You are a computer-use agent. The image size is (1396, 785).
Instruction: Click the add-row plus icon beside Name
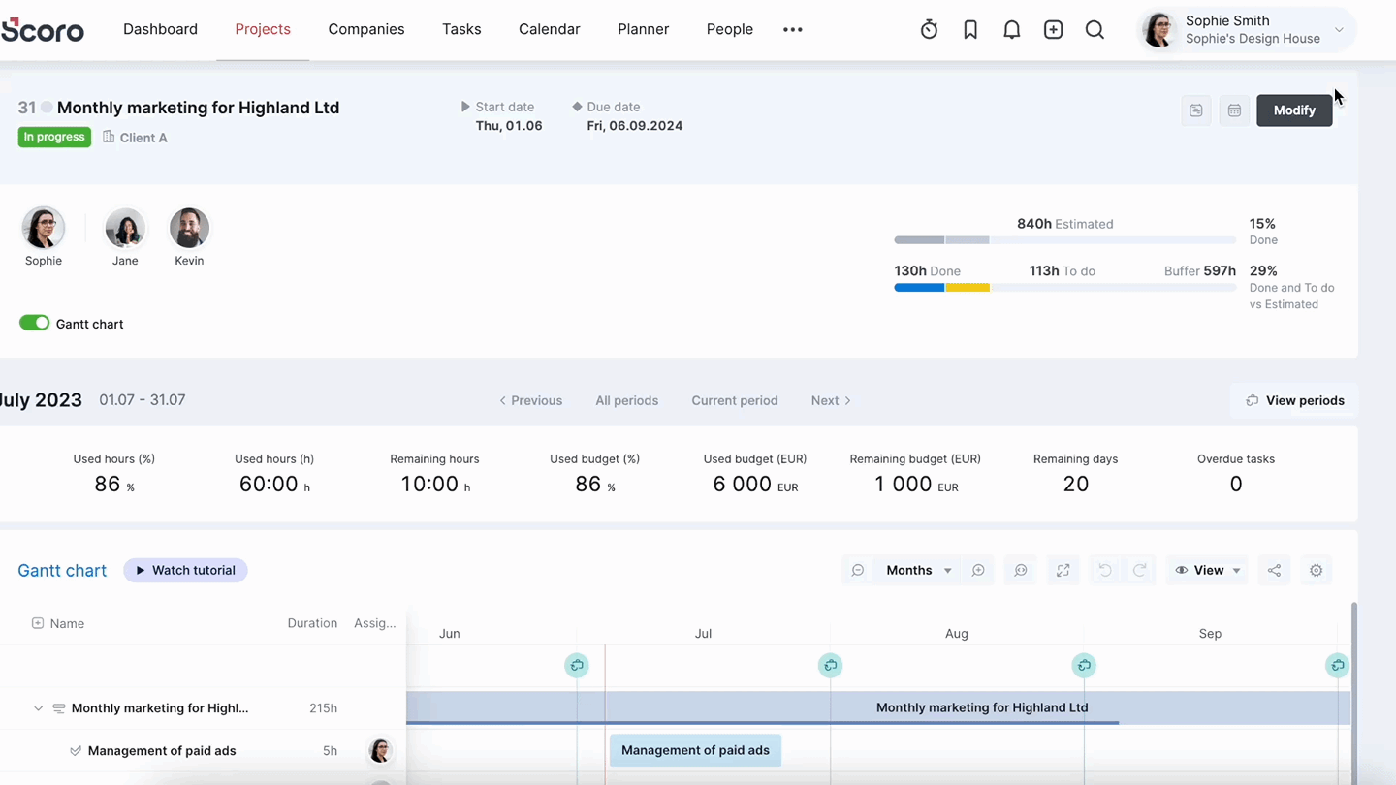38,623
